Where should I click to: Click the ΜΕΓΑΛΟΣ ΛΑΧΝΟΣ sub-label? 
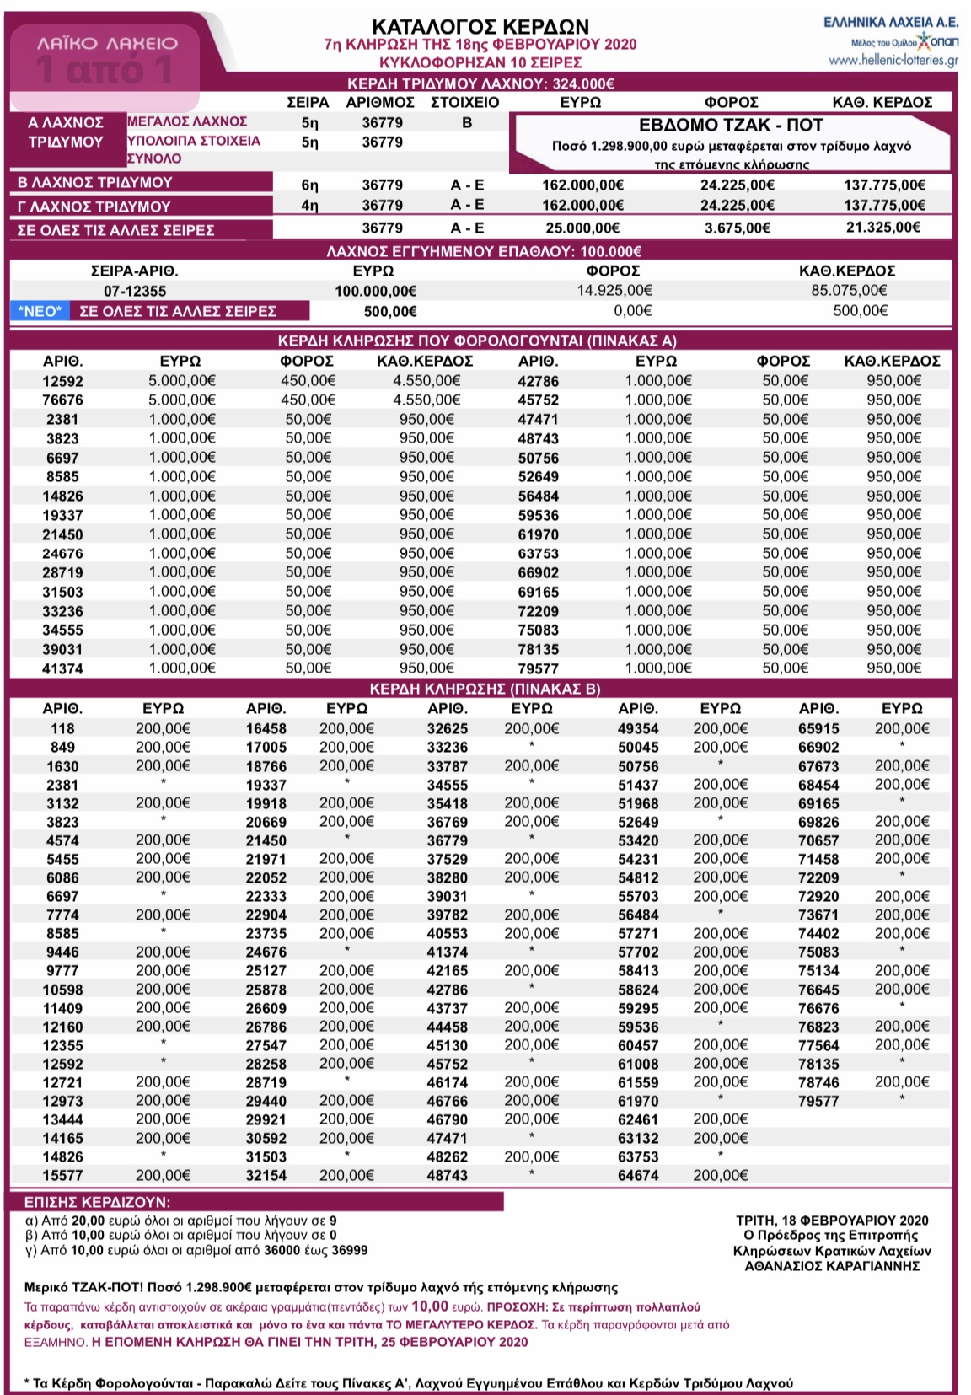(187, 121)
